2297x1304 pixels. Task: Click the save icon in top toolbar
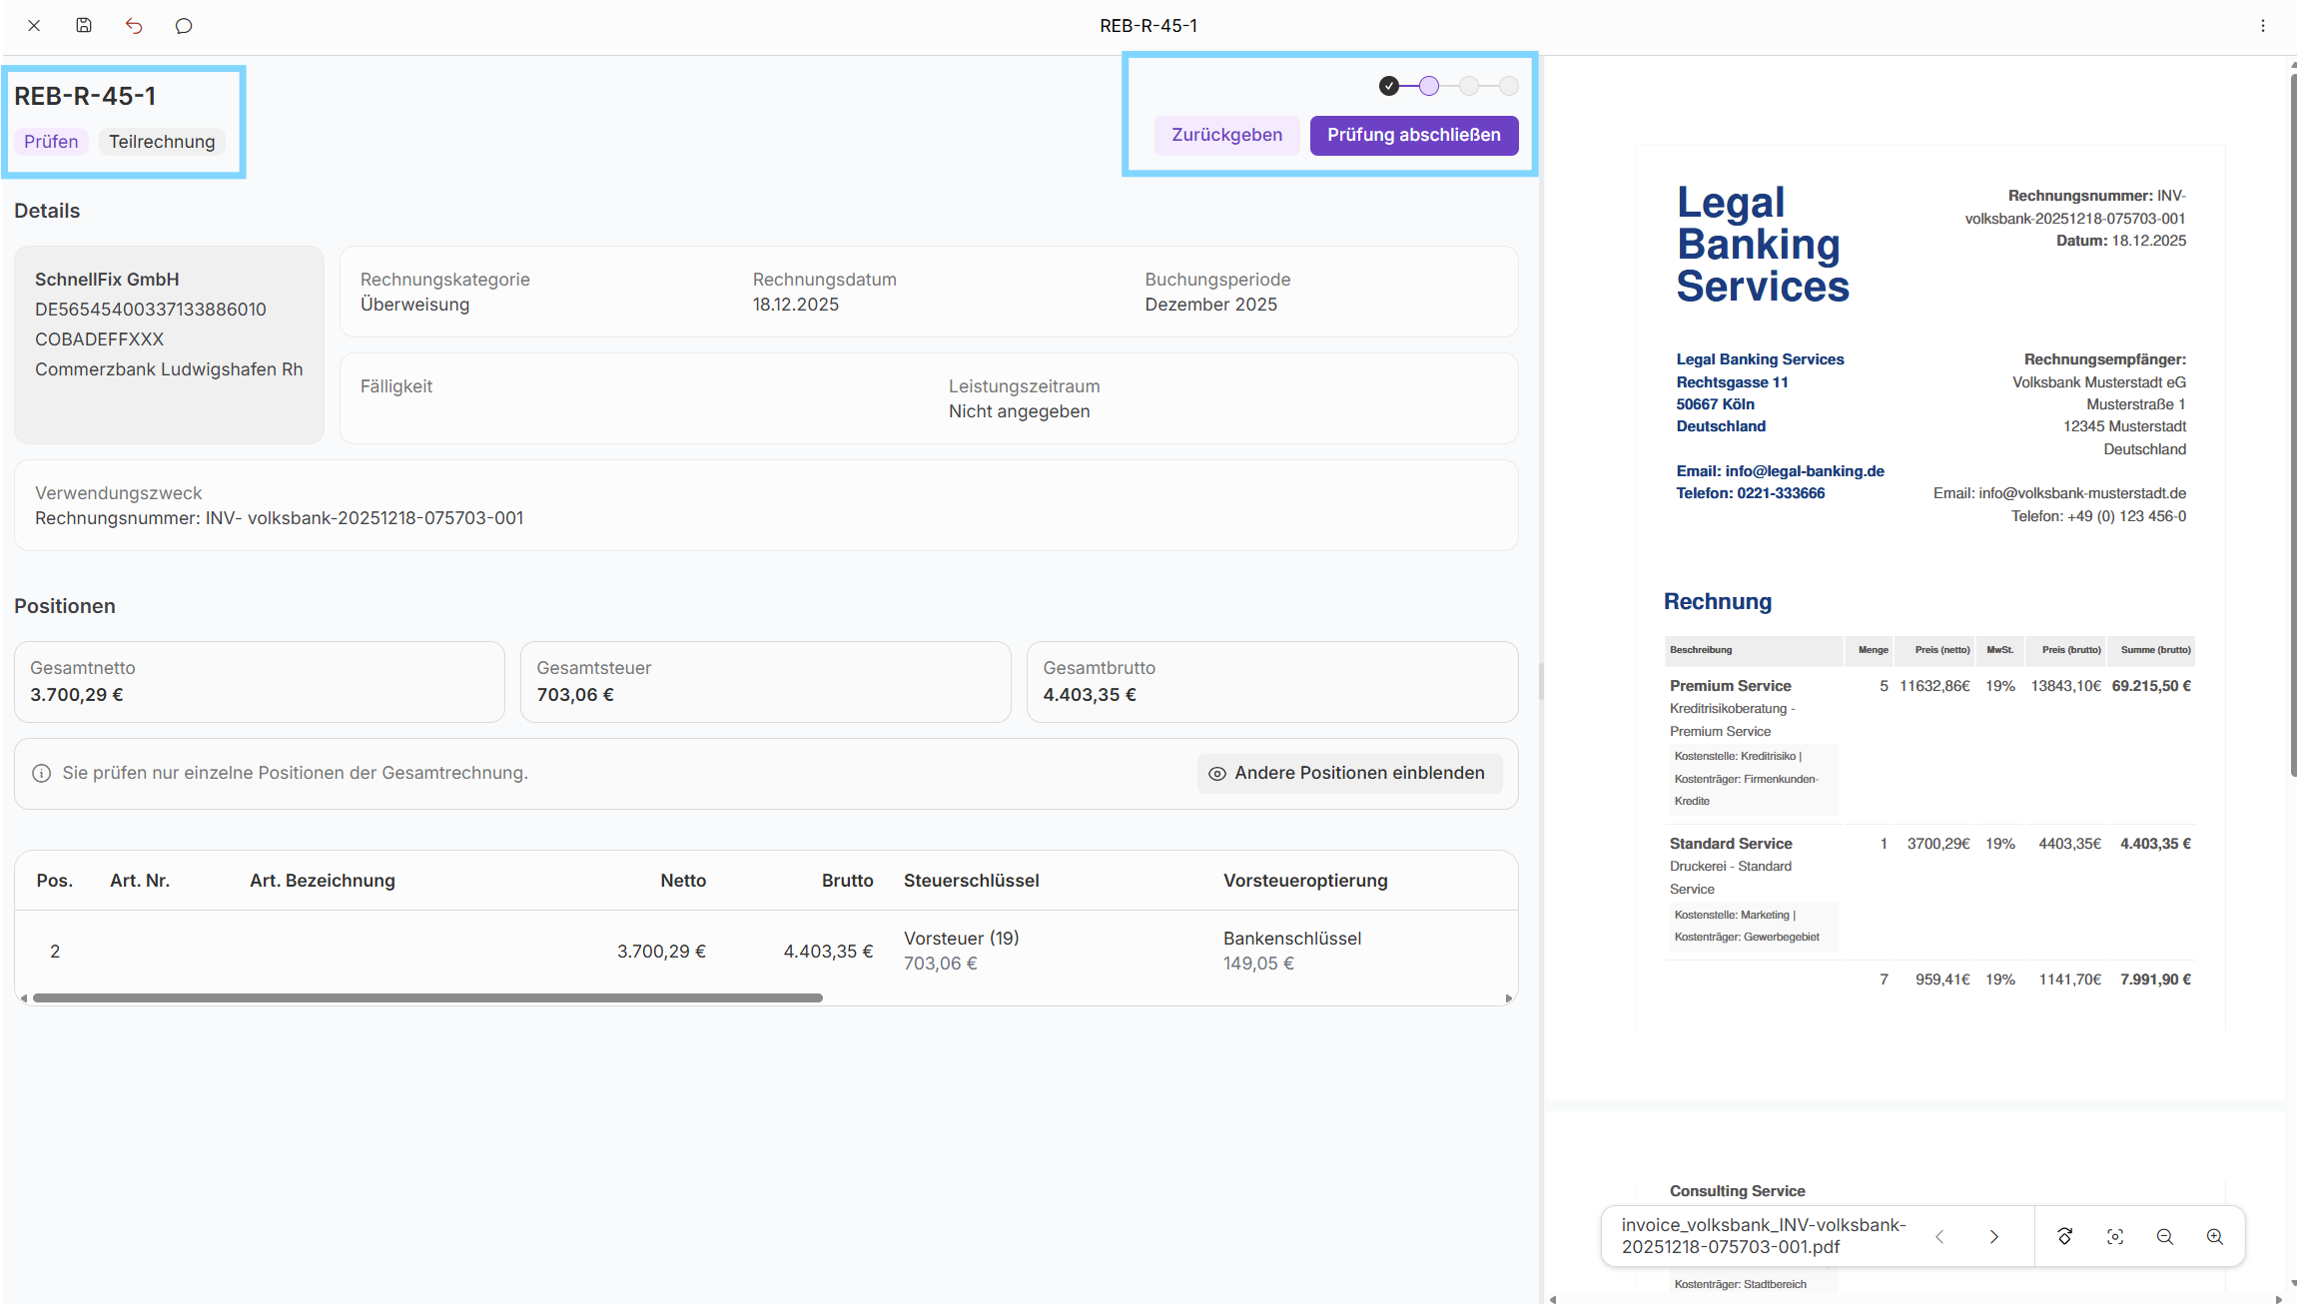84,26
